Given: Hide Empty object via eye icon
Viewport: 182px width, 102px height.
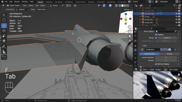Looking at the screenshot, I should pyautogui.click(x=176, y=17).
